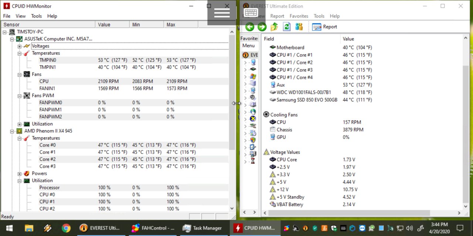Viewport: 473px width, 236px height.
Task: Select the DirectX X icon in EVEREST tree
Action: [x=253, y=119]
